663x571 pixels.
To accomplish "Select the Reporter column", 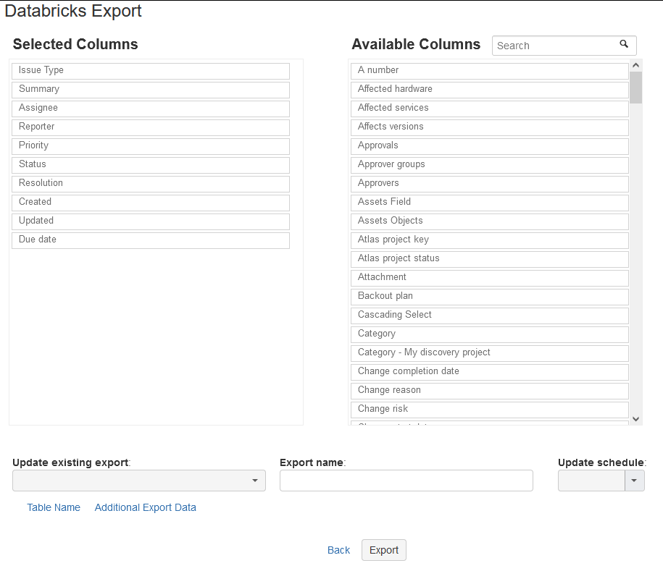I will tap(151, 127).
